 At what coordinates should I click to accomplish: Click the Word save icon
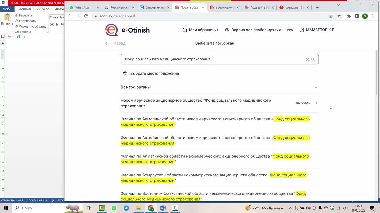(3, 37)
